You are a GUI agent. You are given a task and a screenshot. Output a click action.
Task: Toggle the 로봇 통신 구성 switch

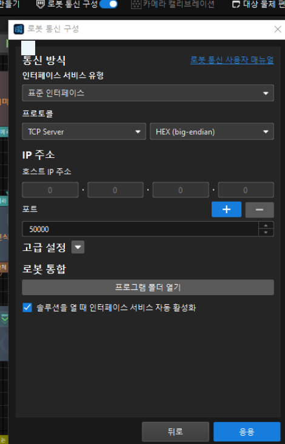(x=109, y=4)
